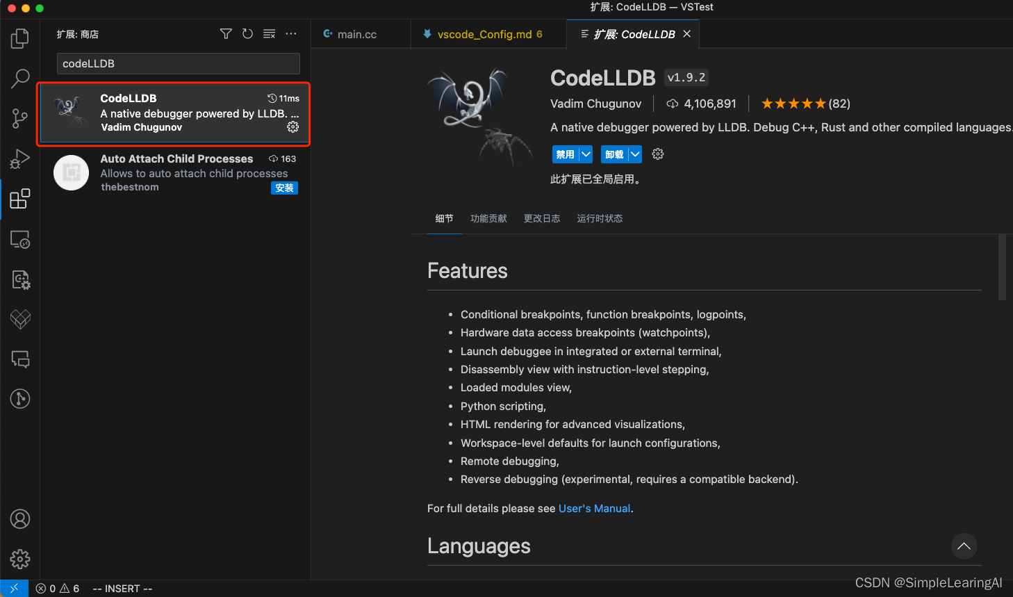Switch to the main.cc editor tab
Viewport: 1013px width, 597px height.
[356, 34]
